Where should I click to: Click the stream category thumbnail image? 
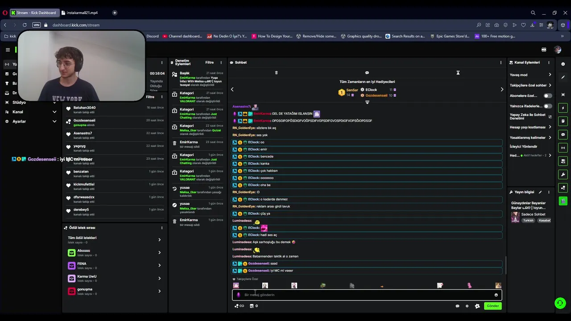pyautogui.click(x=515, y=217)
